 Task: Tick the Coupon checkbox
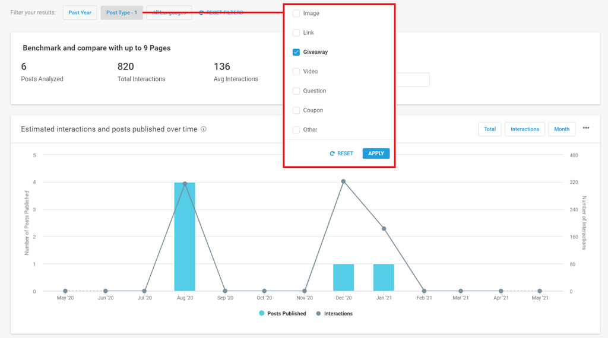pyautogui.click(x=296, y=110)
